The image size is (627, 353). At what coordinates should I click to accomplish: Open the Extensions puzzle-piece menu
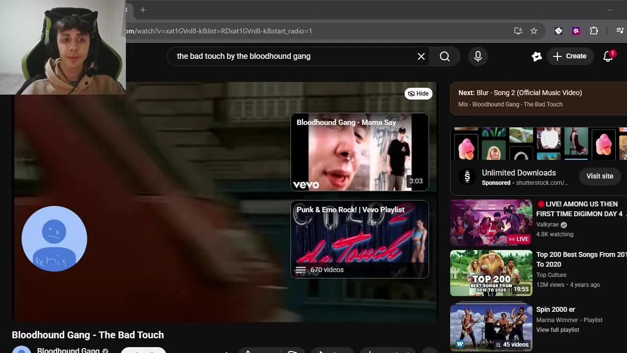(594, 31)
